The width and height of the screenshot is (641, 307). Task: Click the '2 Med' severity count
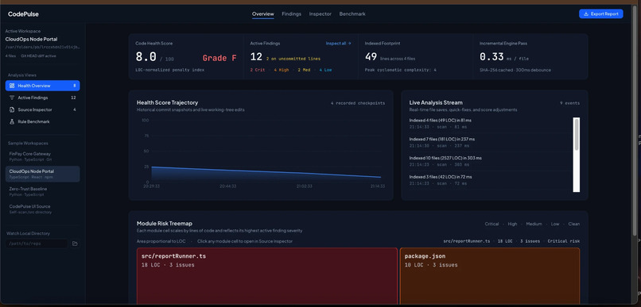pyautogui.click(x=304, y=70)
